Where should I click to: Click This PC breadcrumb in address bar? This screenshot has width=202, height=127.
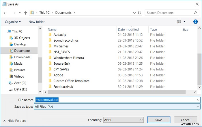(x=44, y=13)
